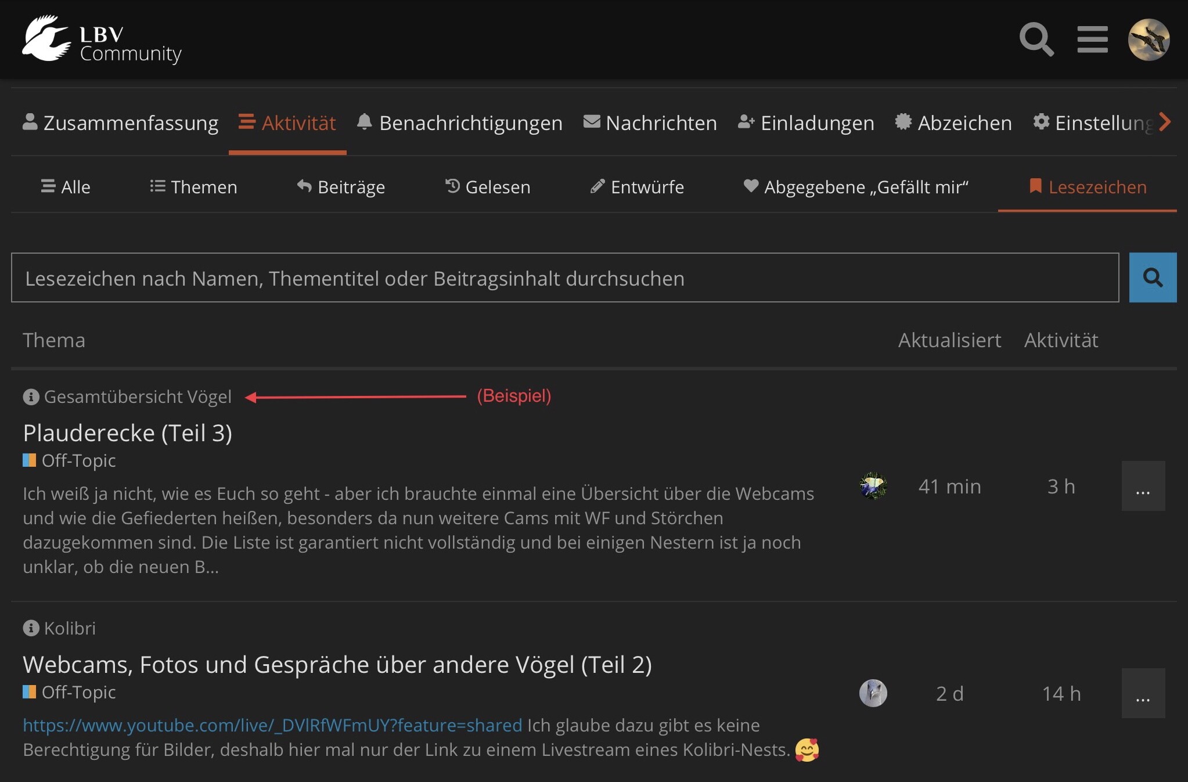Image resolution: width=1188 pixels, height=782 pixels.
Task: Click the blue bookmark search button
Action: [1153, 278]
